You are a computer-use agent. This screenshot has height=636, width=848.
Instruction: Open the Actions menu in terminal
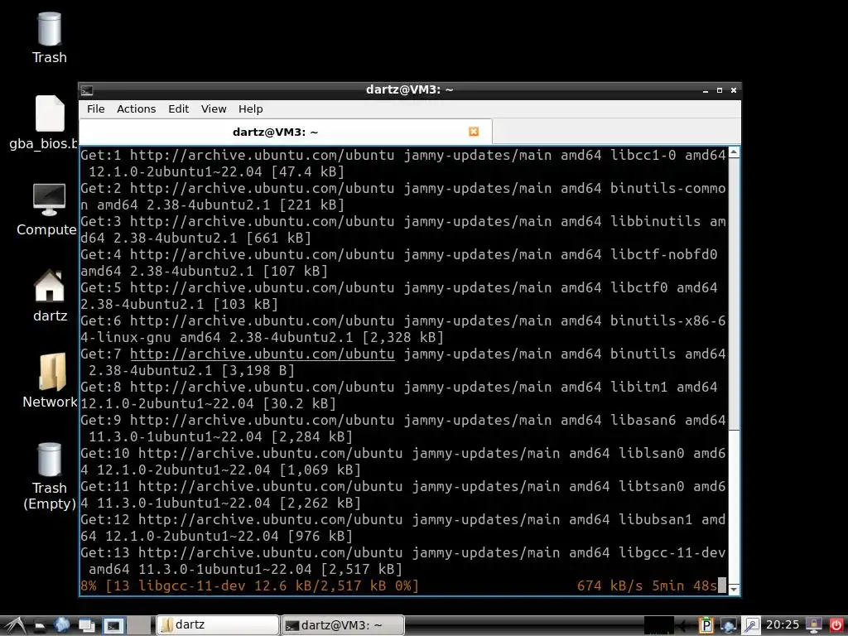[x=137, y=108]
